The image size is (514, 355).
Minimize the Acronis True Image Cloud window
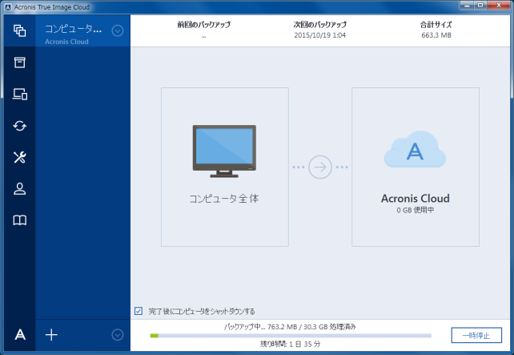pyautogui.click(x=467, y=6)
